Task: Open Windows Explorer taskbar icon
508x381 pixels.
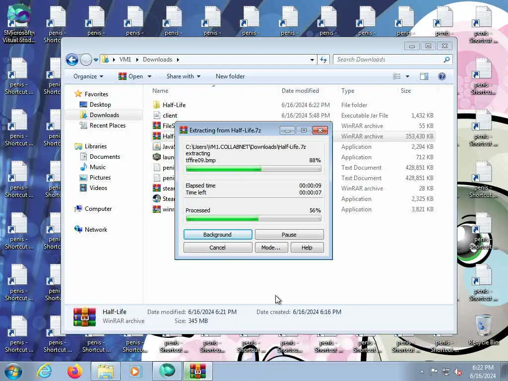Action: (106, 371)
